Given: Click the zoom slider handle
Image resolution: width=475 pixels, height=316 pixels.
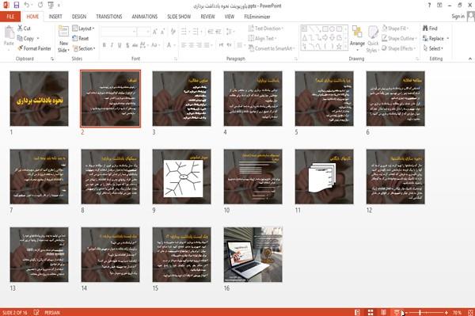Looking at the screenshot, I should pyautogui.click(x=420, y=312).
